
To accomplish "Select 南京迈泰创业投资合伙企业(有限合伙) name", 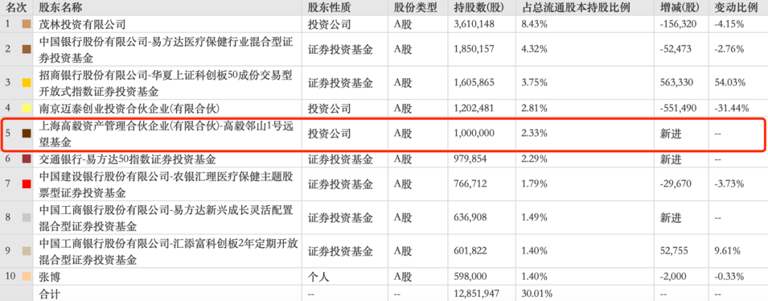I will (129, 108).
